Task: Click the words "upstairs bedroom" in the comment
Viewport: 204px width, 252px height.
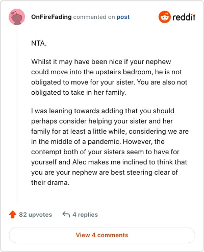Action: pos(123,72)
